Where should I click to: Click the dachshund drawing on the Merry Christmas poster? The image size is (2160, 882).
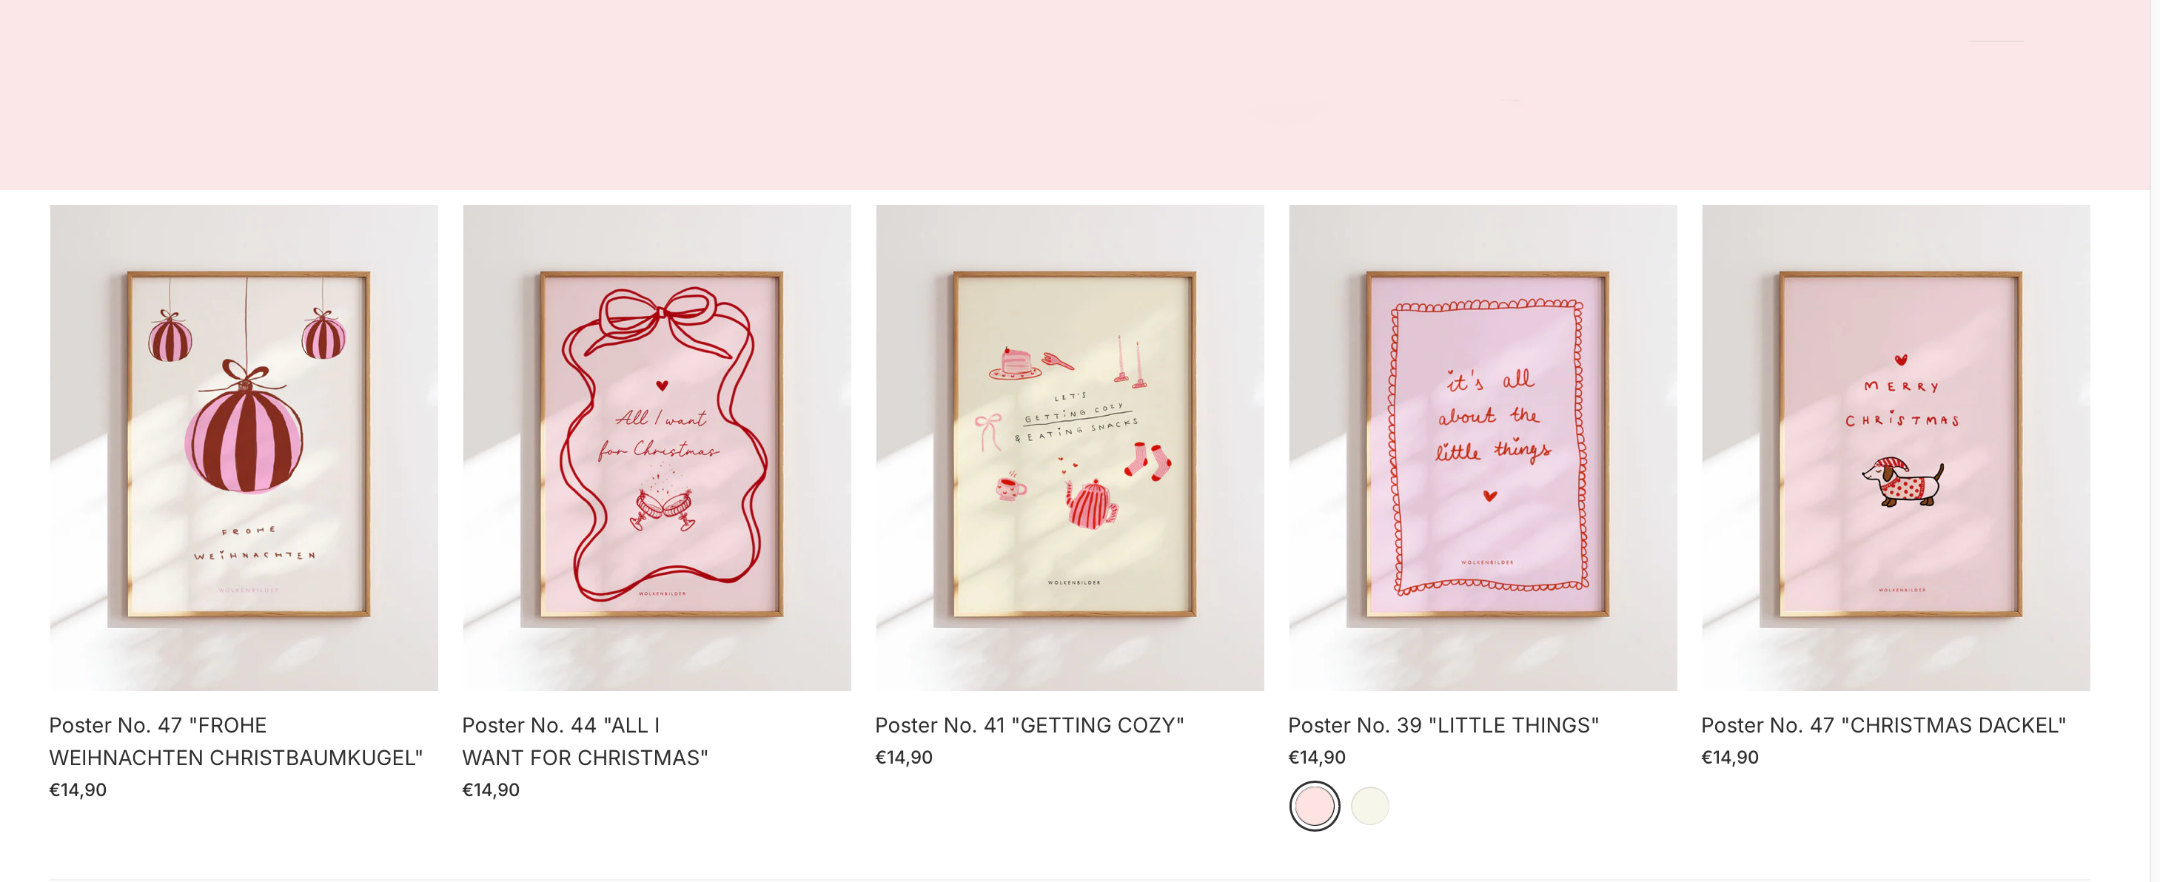[1902, 483]
